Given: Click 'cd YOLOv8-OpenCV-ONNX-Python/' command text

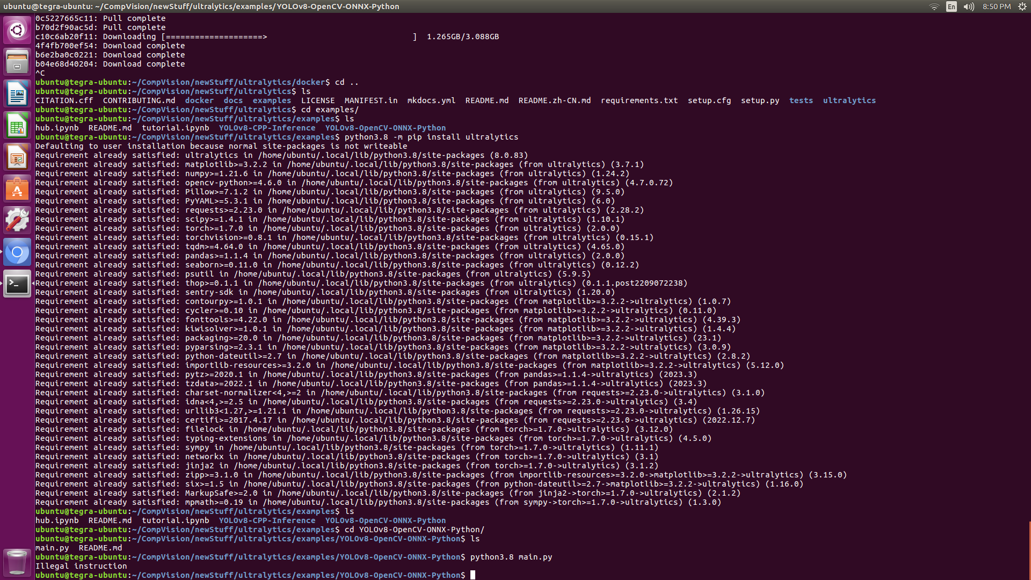Looking at the screenshot, I should point(415,530).
